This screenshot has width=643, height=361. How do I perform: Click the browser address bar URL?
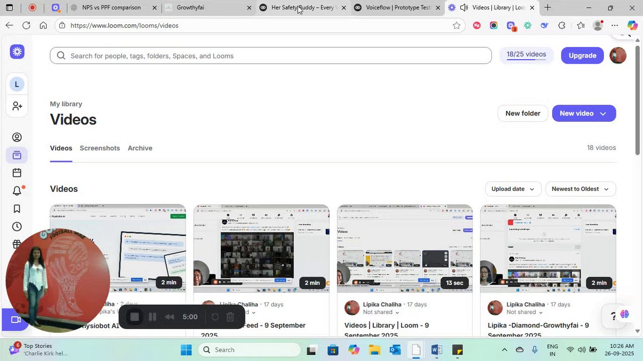tap(124, 26)
